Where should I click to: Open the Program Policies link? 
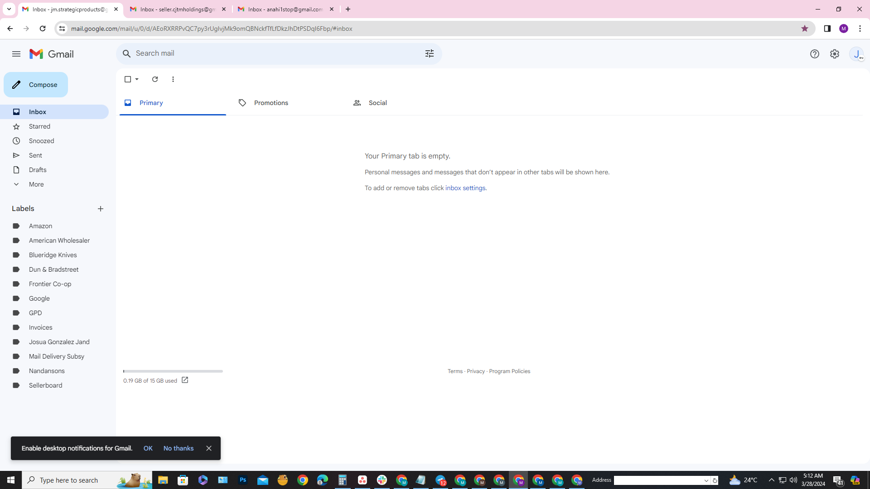point(509,371)
